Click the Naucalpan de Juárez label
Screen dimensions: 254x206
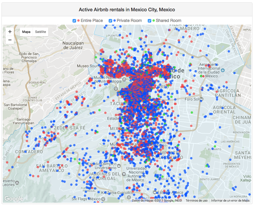coord(73,45)
